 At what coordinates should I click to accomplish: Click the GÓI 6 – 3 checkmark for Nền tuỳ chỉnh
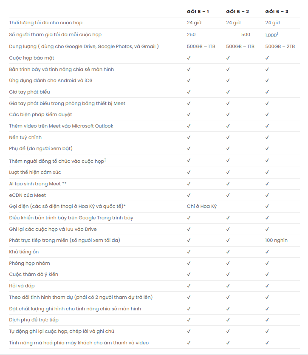click(267, 137)
